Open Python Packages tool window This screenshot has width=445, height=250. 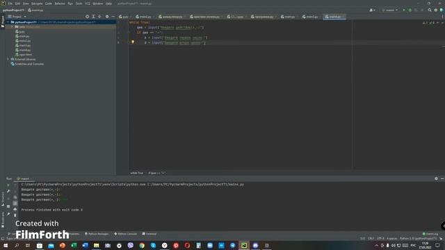(x=97, y=234)
